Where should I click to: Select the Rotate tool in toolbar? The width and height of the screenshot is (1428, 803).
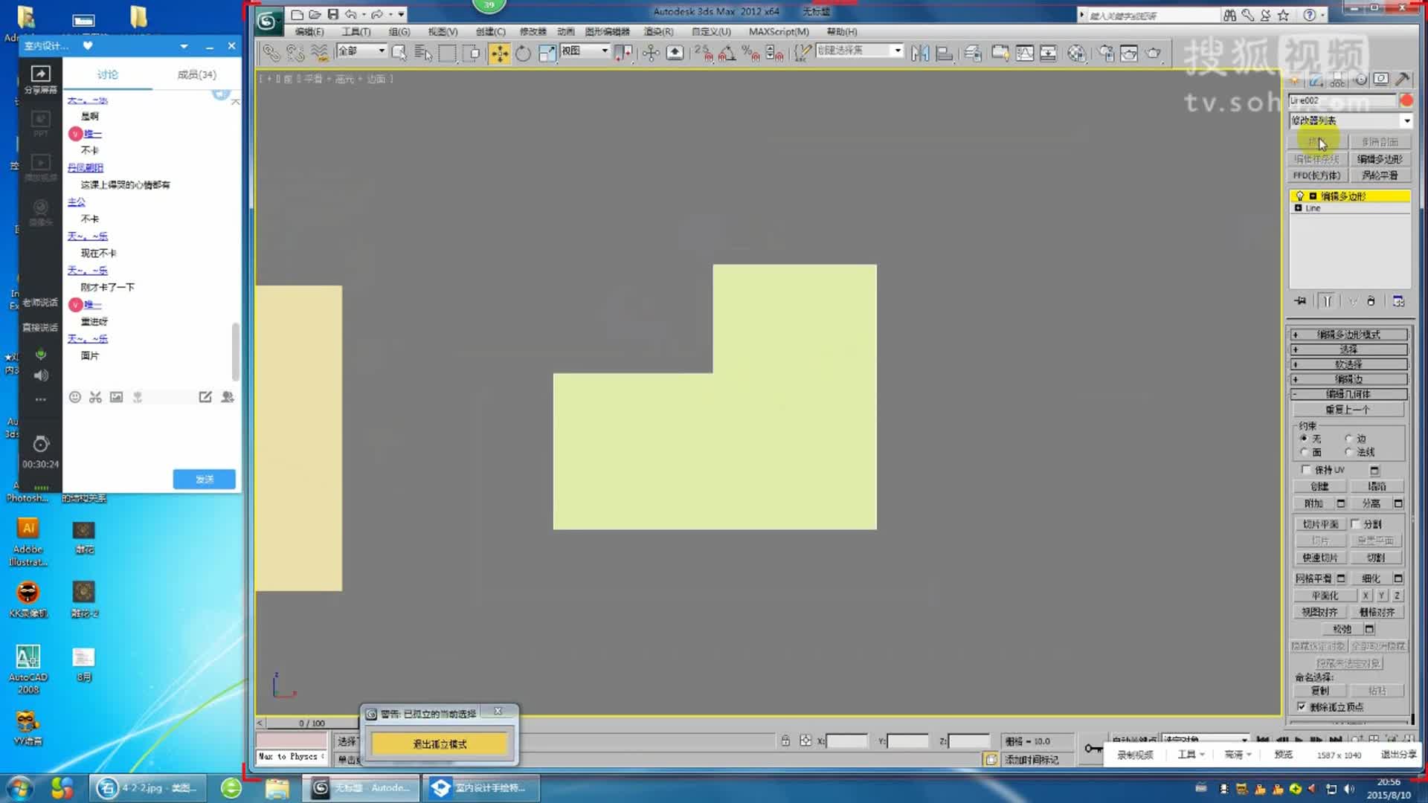click(x=523, y=53)
